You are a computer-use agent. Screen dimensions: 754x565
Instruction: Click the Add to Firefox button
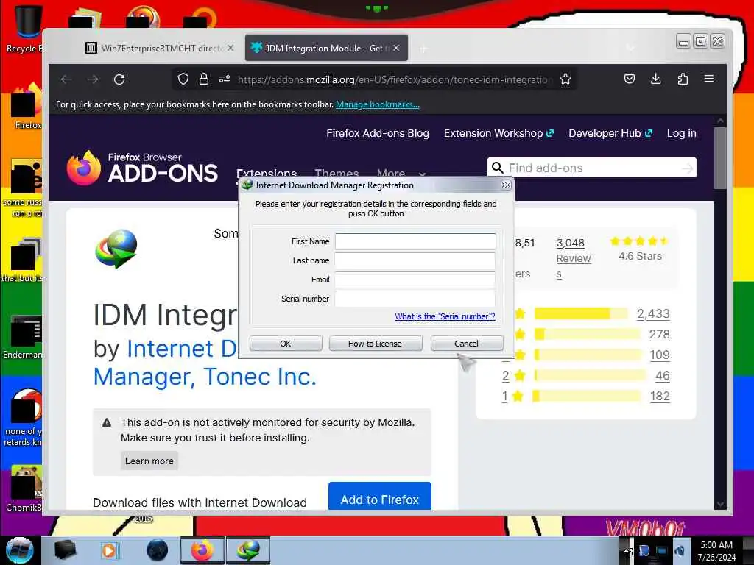click(x=380, y=497)
